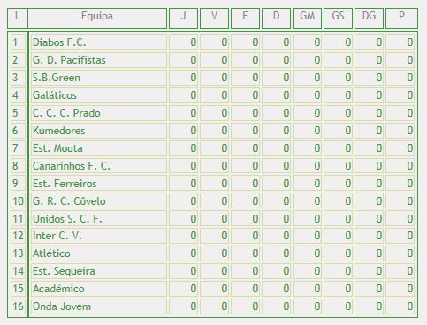Select the DG column header

point(369,16)
